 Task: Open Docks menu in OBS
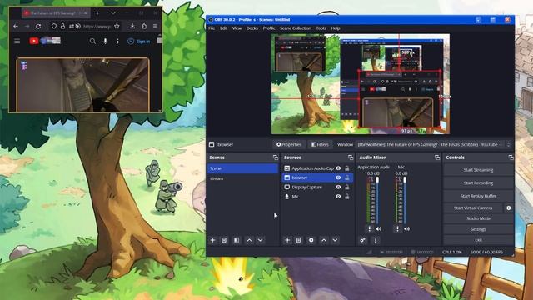tap(252, 28)
